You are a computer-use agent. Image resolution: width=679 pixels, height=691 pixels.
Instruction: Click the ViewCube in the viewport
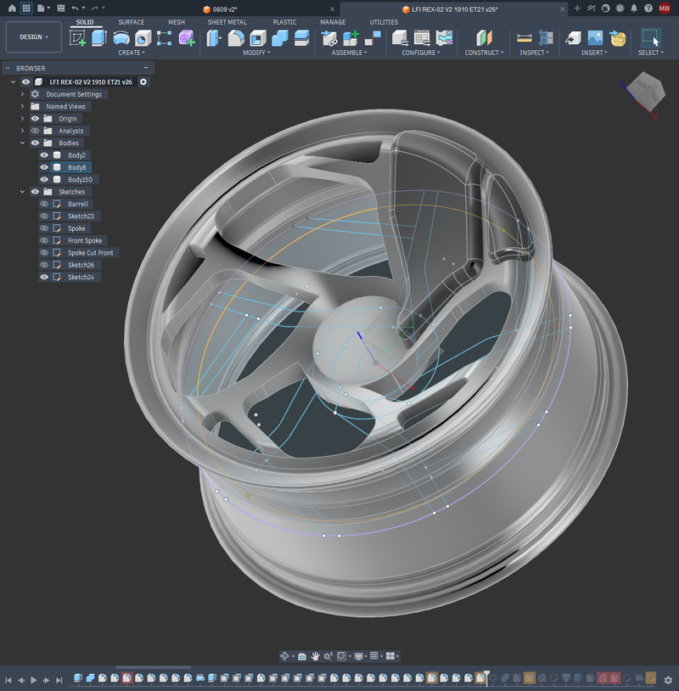click(647, 92)
